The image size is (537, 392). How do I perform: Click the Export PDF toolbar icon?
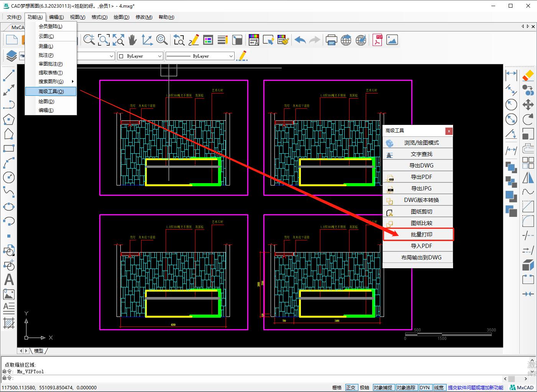point(378,40)
